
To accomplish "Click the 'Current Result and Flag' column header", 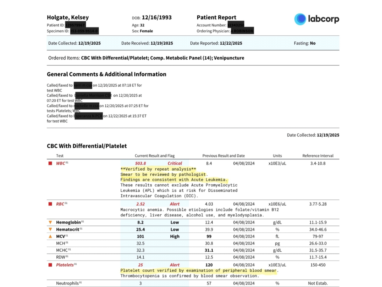I will click(x=155, y=156).
